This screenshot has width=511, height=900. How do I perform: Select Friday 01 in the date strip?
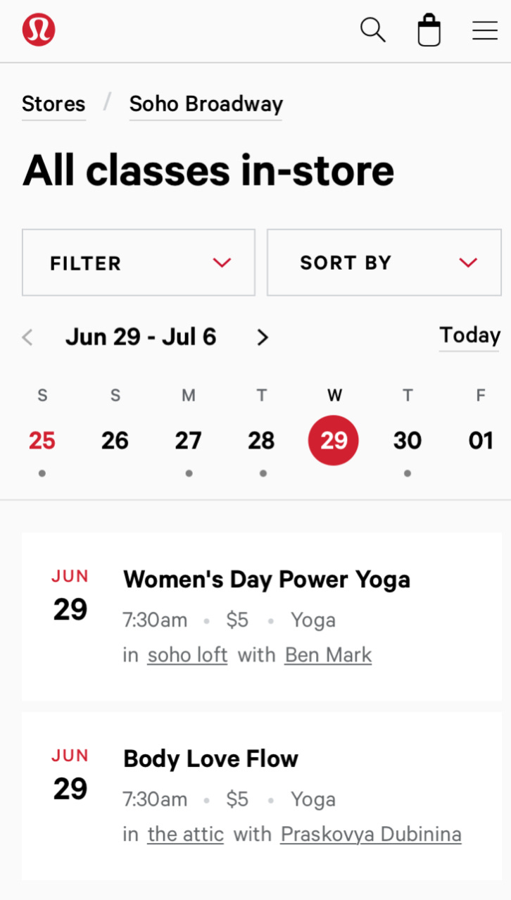pyautogui.click(x=481, y=441)
